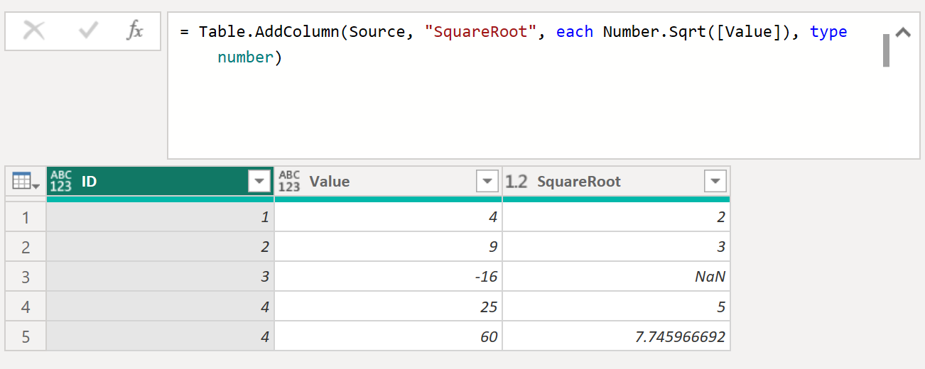The image size is (925, 369).
Task: Select the SquareRoot column header
Action: click(578, 182)
